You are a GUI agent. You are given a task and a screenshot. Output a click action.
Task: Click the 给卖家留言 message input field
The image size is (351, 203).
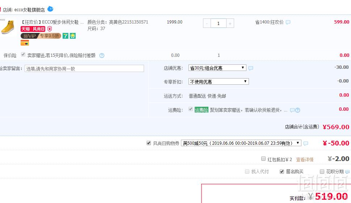coord(84,68)
